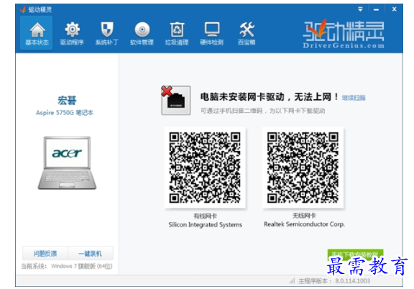This screenshot has width=414, height=289.
Task: Open the title bar dropdown menu arrow
Action: [360, 9]
